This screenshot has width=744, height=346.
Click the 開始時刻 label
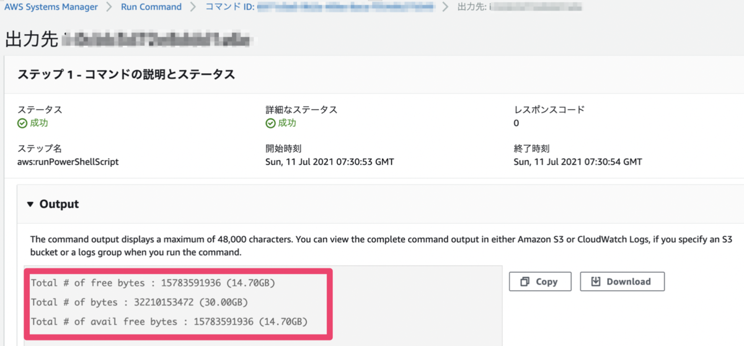[x=283, y=149]
